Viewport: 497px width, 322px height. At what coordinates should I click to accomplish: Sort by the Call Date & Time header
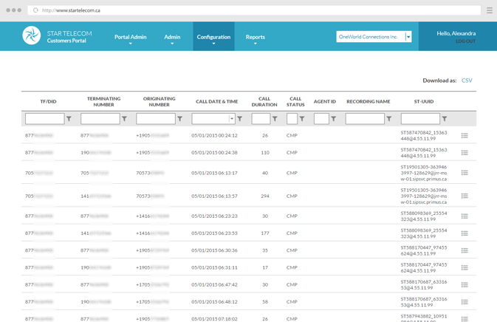[217, 101]
